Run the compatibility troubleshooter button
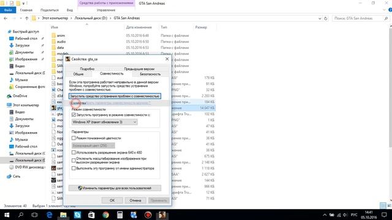This screenshot has height=220, width=392. (x=115, y=96)
